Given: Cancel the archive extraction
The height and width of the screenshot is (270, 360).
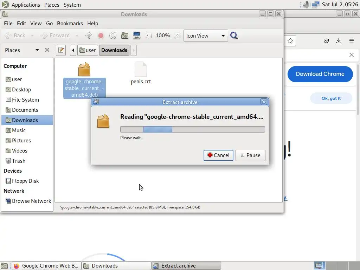Looking at the screenshot, I should pyautogui.click(x=218, y=155).
